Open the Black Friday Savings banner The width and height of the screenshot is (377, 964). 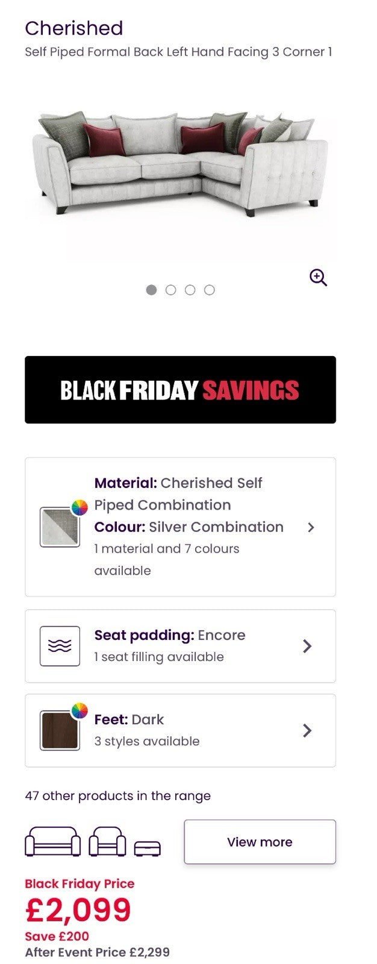180,390
